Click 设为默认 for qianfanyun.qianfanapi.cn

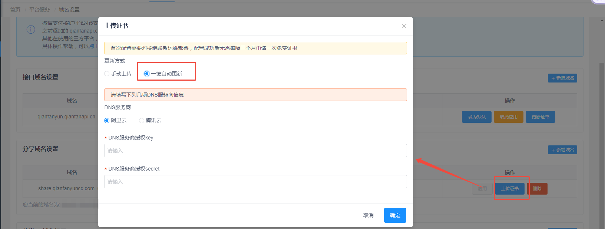pyautogui.click(x=477, y=117)
